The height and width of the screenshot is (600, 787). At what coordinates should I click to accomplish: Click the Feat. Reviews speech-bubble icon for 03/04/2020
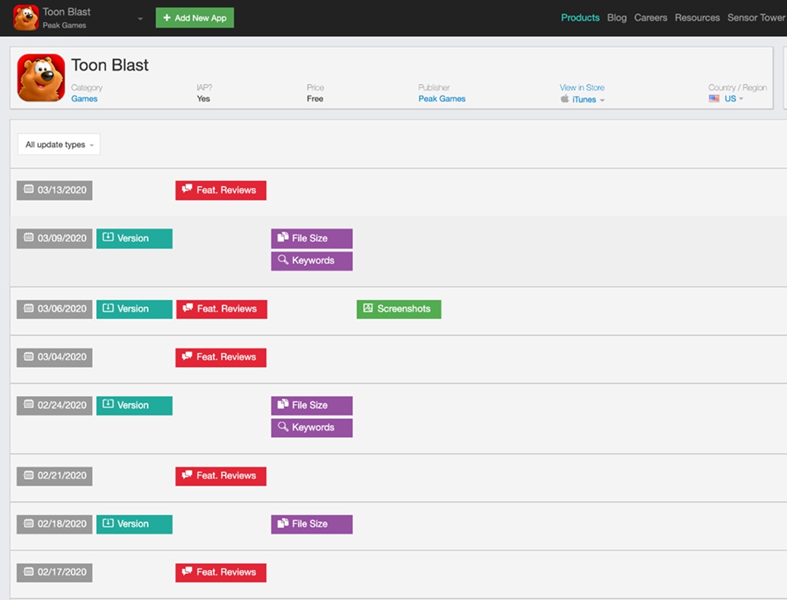pos(187,357)
